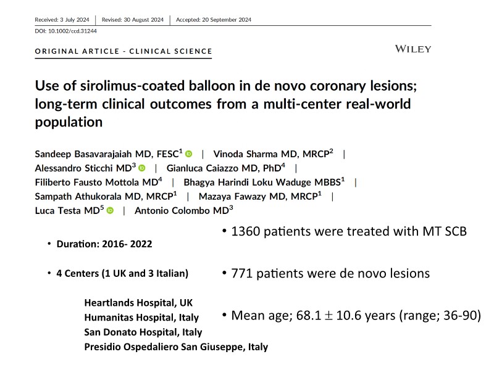Open ORCID icon beside Alessandro Sticchi
Viewport: 494px width, 370px height.
141,168
